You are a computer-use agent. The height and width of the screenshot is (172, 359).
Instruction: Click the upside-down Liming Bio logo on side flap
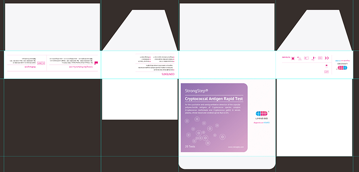pos(343,68)
